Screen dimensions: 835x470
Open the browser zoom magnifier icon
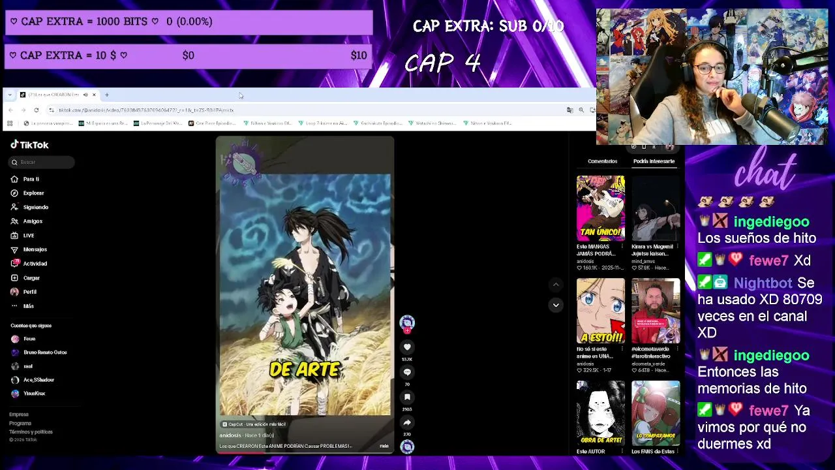[581, 110]
